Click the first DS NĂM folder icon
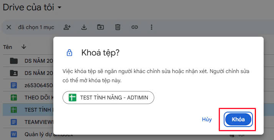The image size is (274, 140). tap(14, 61)
